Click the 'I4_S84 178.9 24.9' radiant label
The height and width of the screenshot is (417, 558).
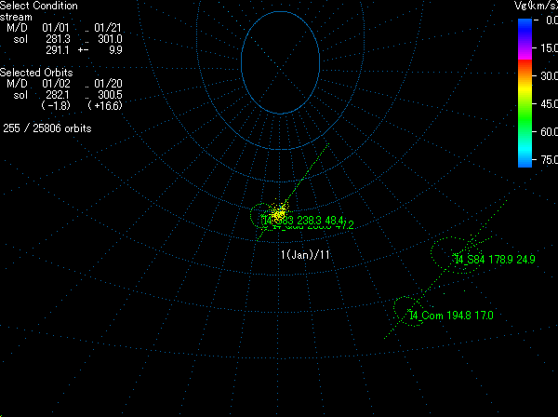(x=495, y=260)
